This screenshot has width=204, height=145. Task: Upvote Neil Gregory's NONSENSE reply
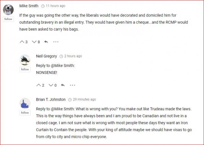[39, 85]
